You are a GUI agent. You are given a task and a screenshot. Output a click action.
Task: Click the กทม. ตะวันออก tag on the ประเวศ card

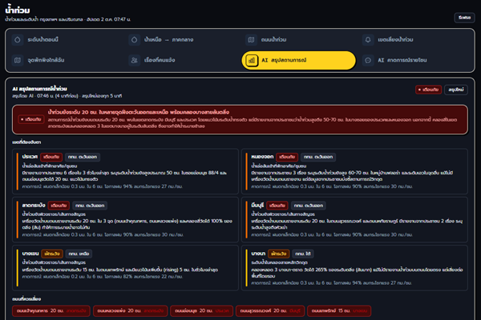click(83, 157)
